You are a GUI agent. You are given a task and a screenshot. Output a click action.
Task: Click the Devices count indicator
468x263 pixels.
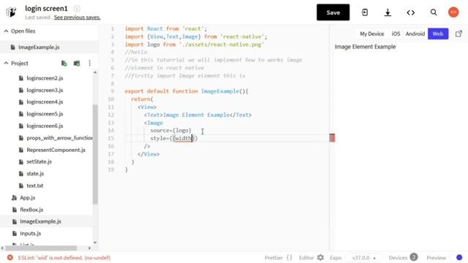pos(413,257)
